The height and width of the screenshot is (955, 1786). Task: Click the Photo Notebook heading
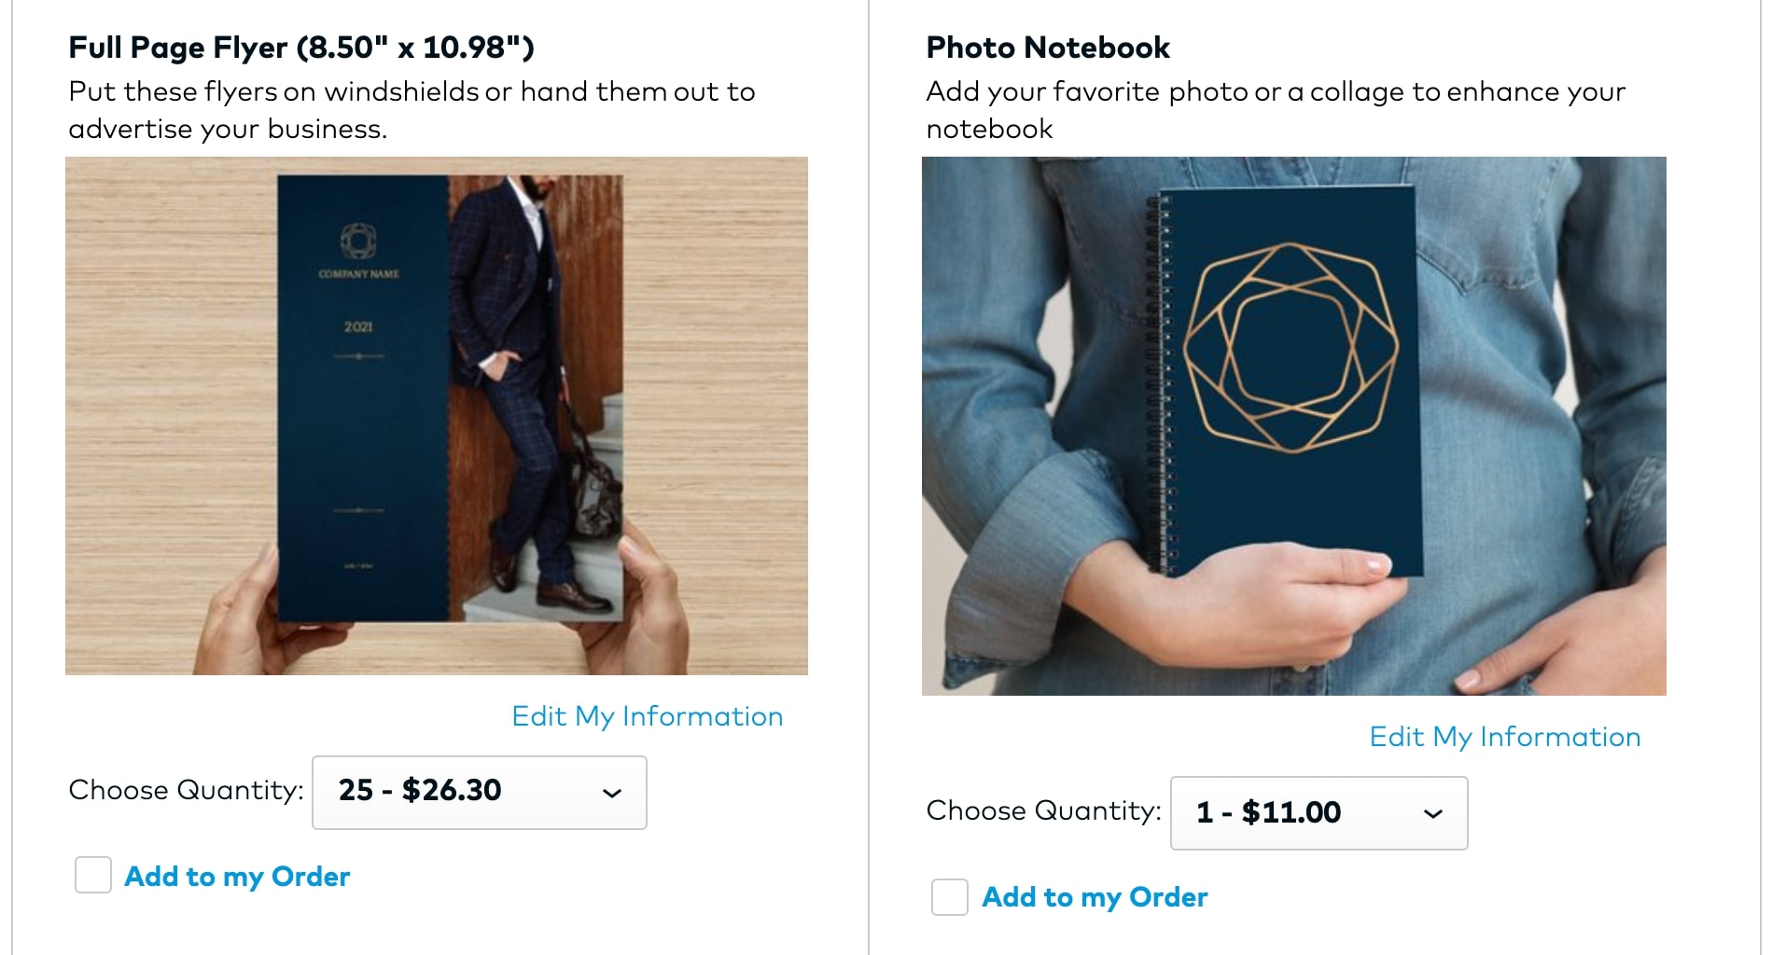[x=1047, y=48]
